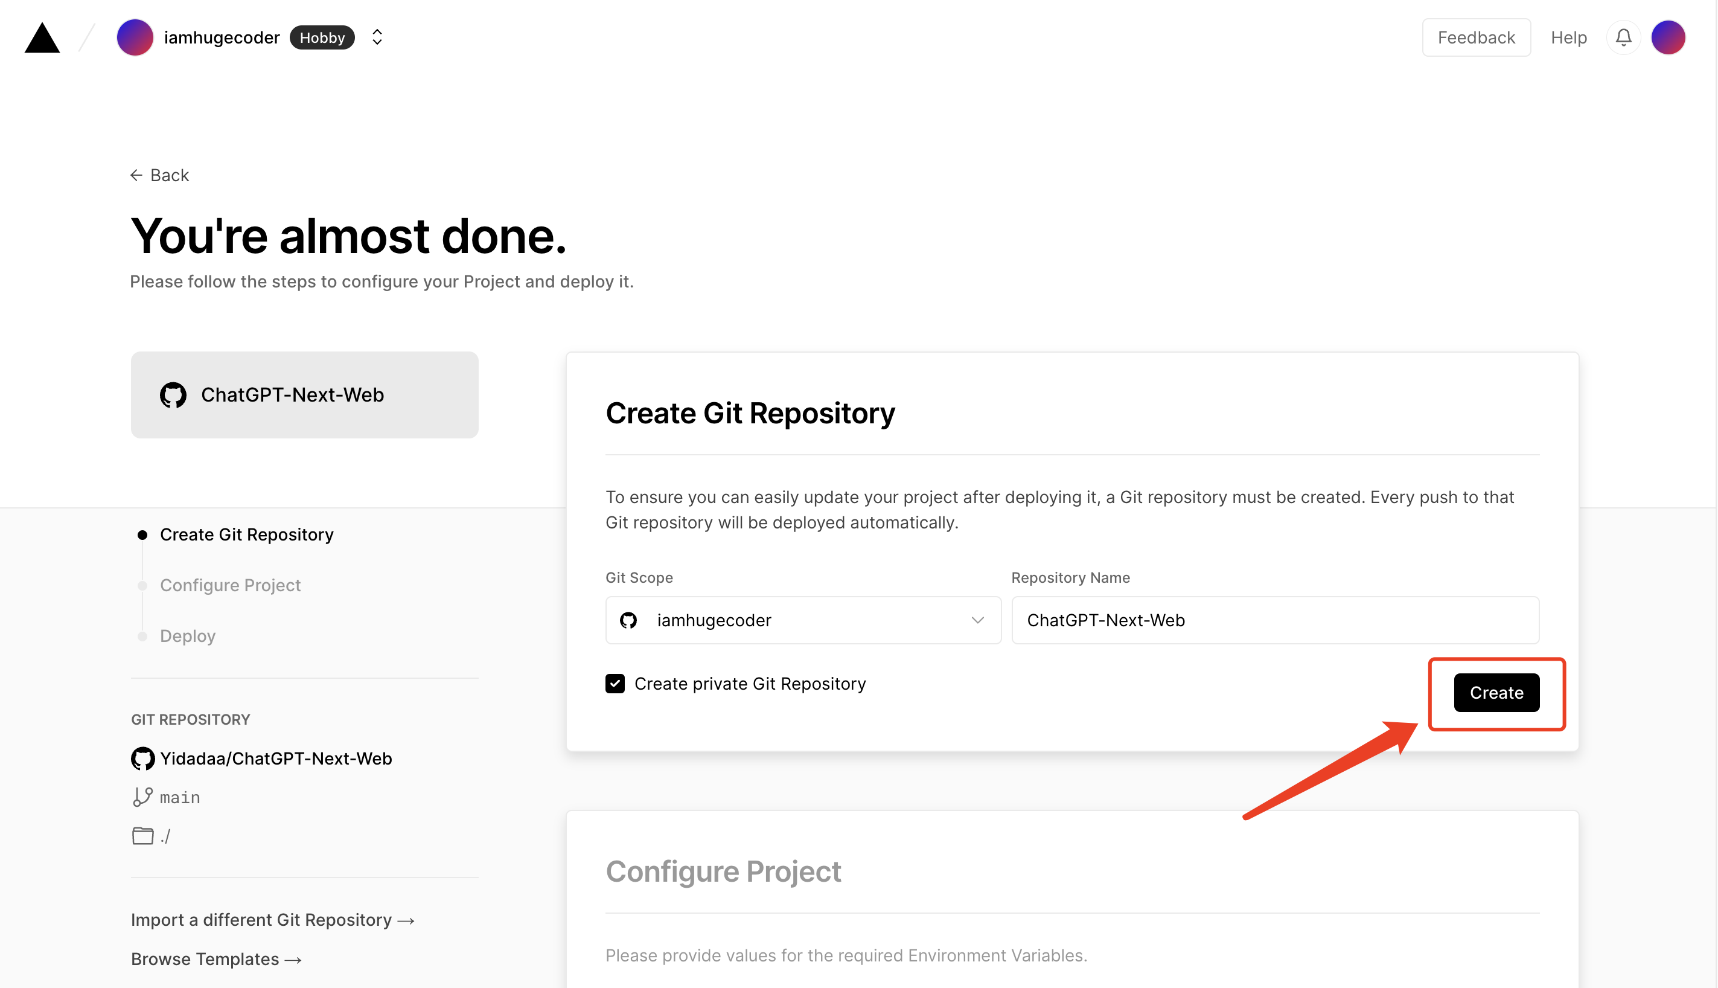The image size is (1718, 988).
Task: Edit the Repository Name field
Action: click(x=1274, y=620)
